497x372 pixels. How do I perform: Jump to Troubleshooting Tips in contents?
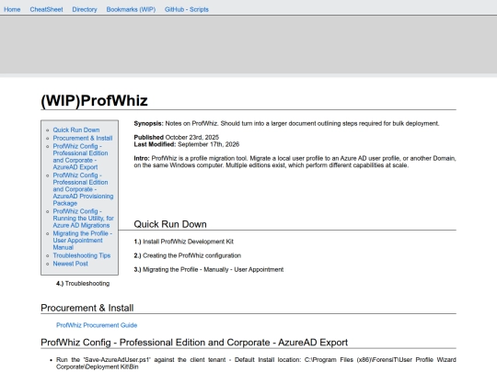click(x=82, y=255)
